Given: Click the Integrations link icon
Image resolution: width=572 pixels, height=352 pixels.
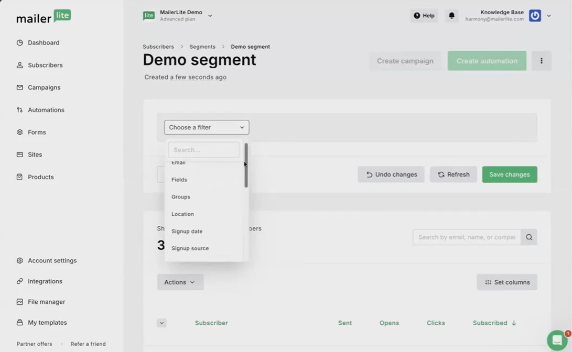Looking at the screenshot, I should (x=20, y=281).
